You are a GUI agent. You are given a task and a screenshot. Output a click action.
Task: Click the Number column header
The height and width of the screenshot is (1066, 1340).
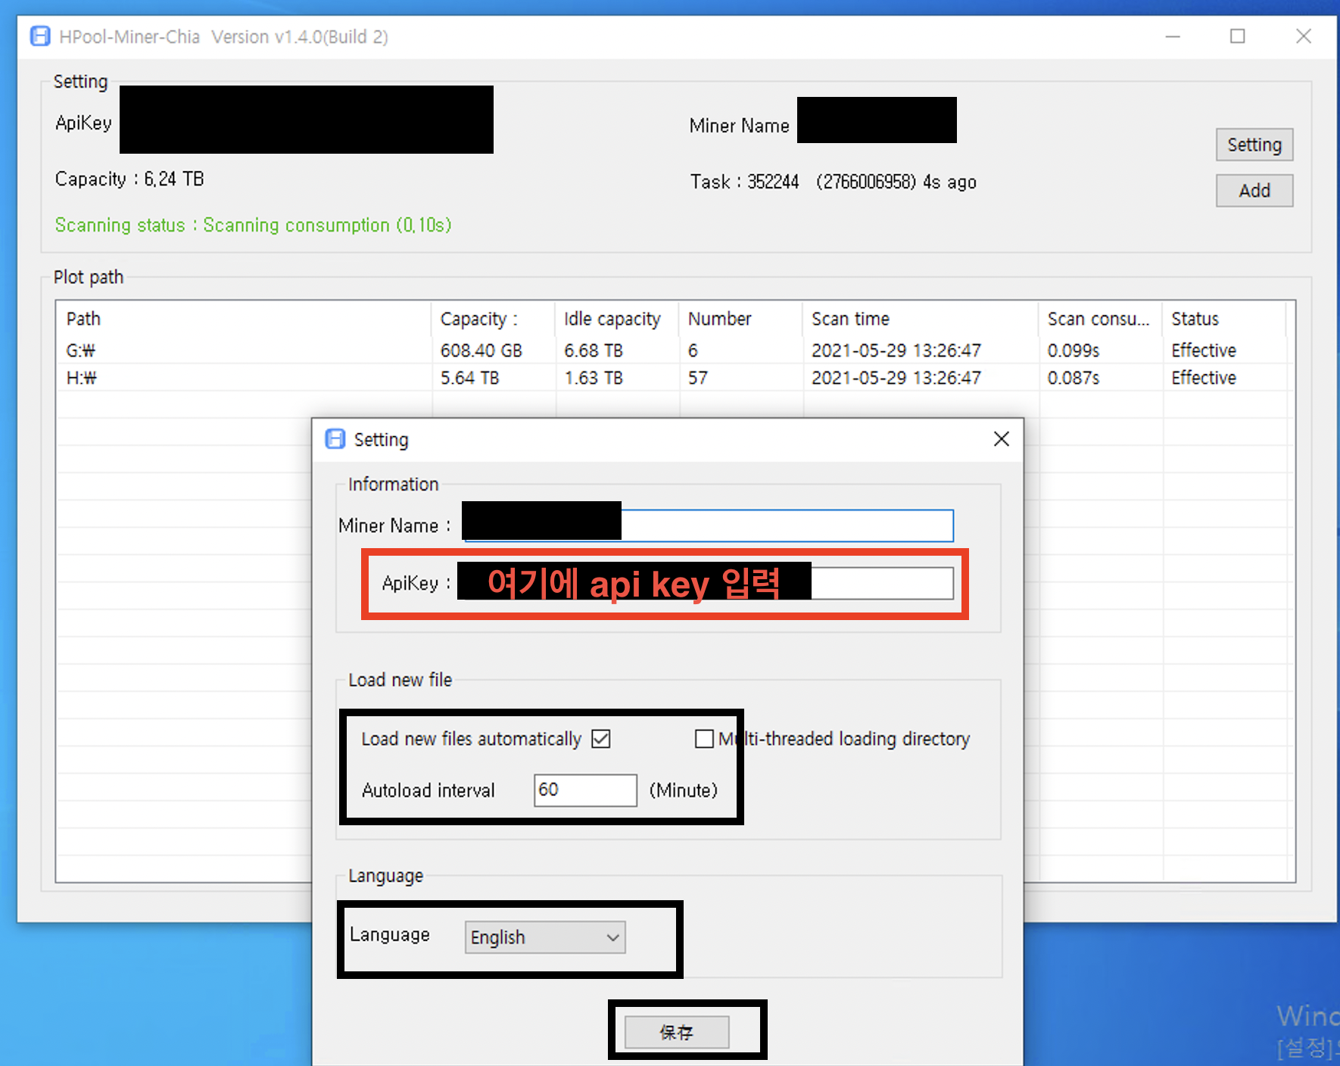click(x=740, y=319)
